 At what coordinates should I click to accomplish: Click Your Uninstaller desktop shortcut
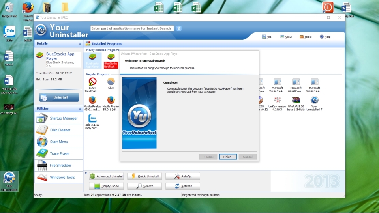[9, 181]
